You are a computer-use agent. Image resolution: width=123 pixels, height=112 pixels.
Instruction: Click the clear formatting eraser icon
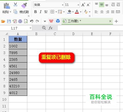point(86,12)
